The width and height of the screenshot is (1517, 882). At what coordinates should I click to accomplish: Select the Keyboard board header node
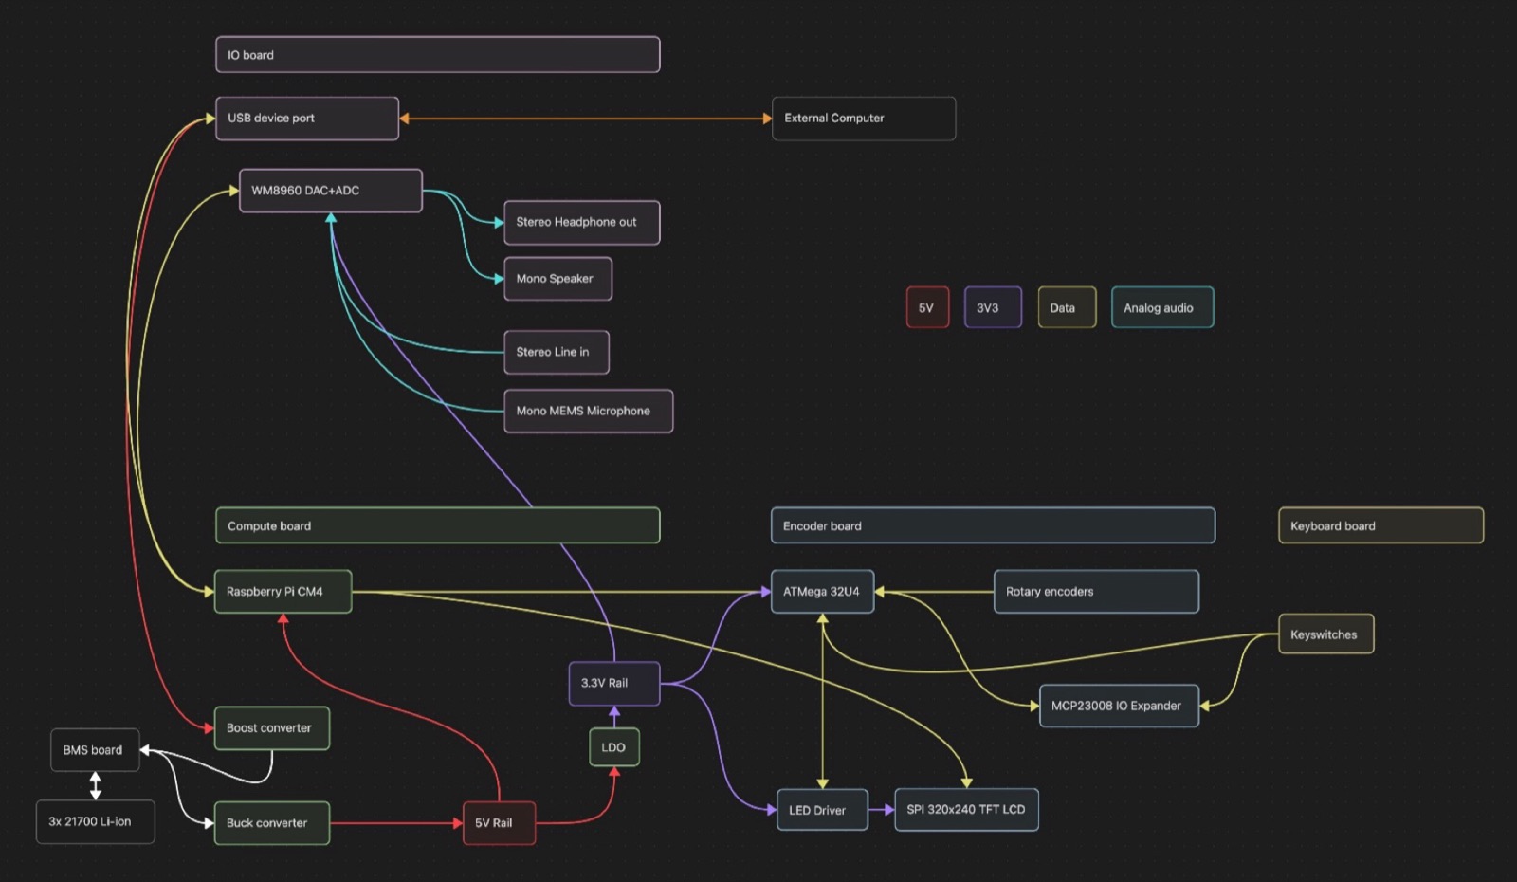(x=1381, y=525)
